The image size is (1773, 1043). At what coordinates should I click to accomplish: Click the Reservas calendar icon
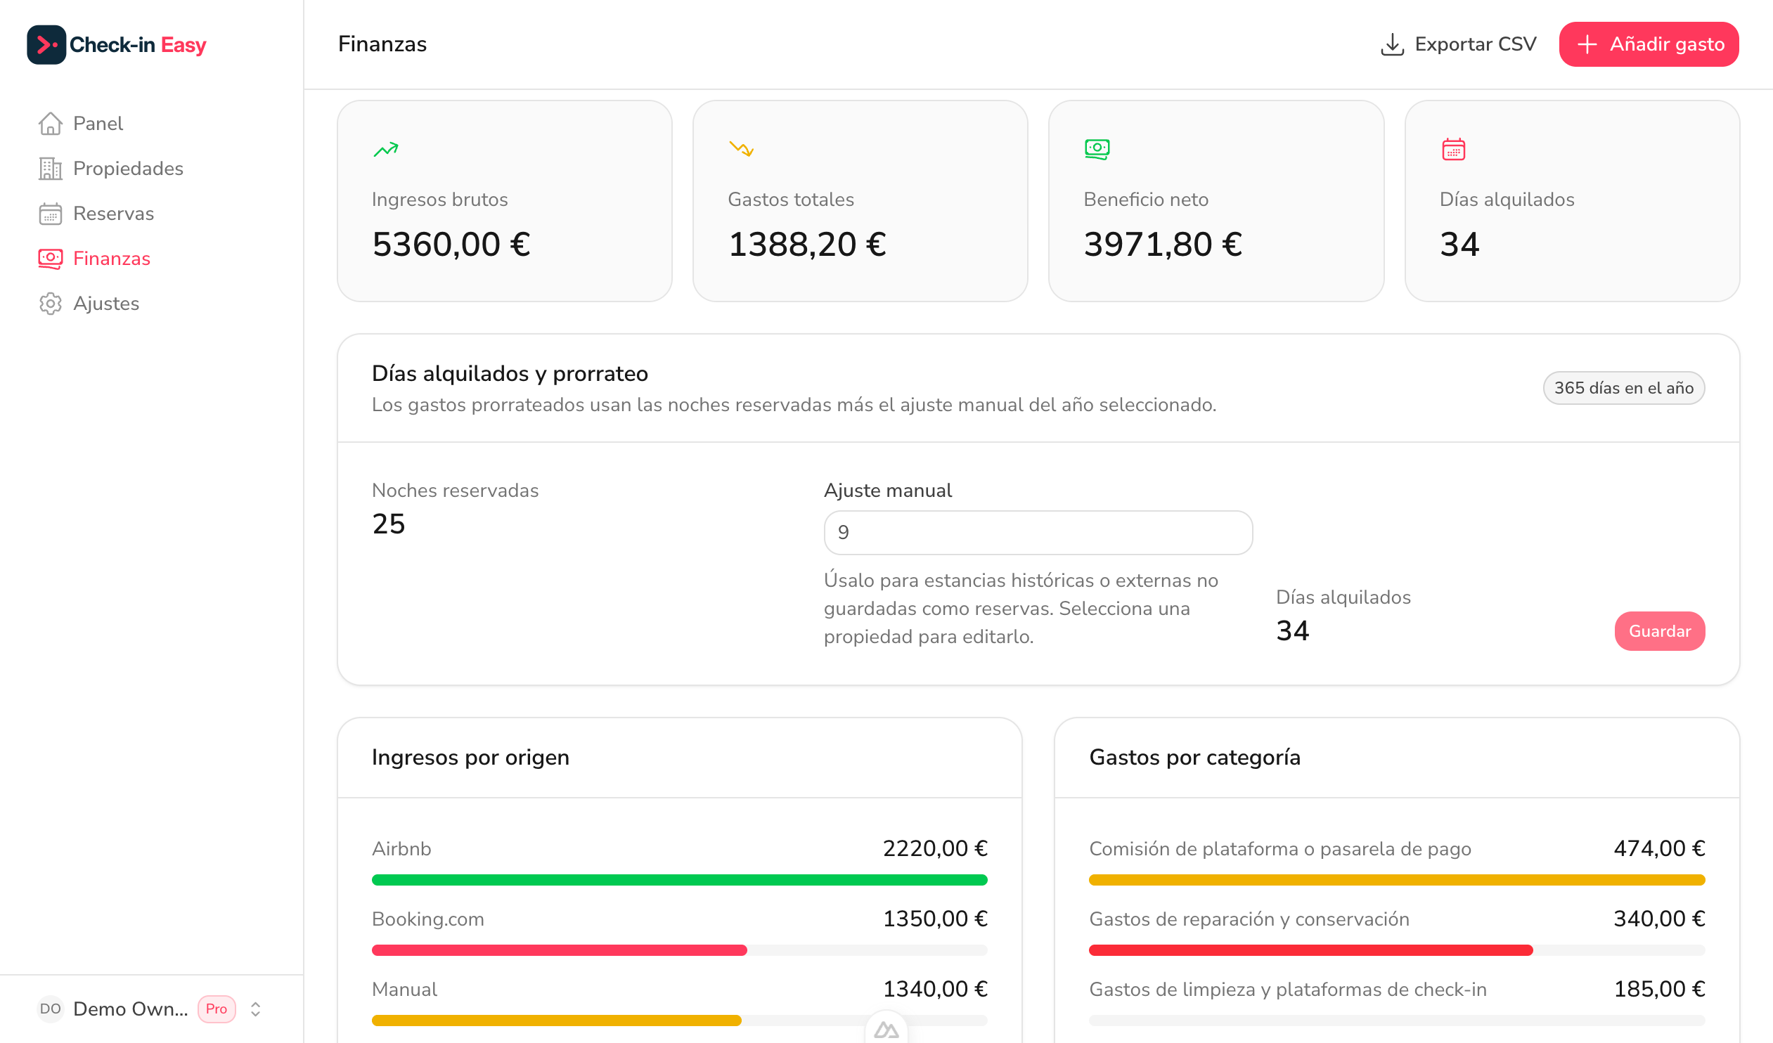click(50, 213)
